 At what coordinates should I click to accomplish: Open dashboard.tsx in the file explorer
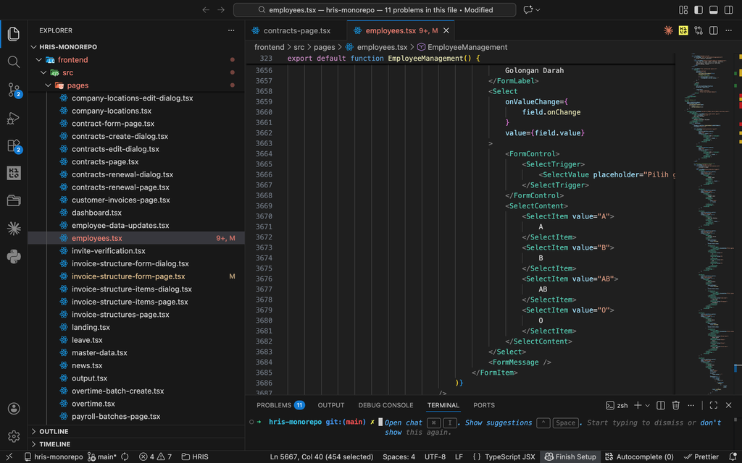96,213
